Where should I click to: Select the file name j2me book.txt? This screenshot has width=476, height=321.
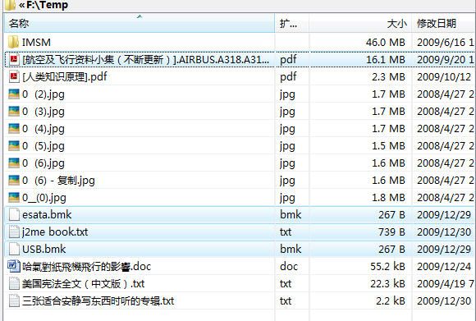(x=55, y=232)
